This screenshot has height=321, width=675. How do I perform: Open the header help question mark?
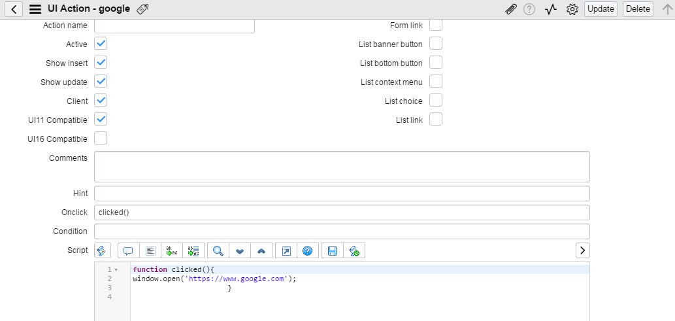(x=529, y=9)
